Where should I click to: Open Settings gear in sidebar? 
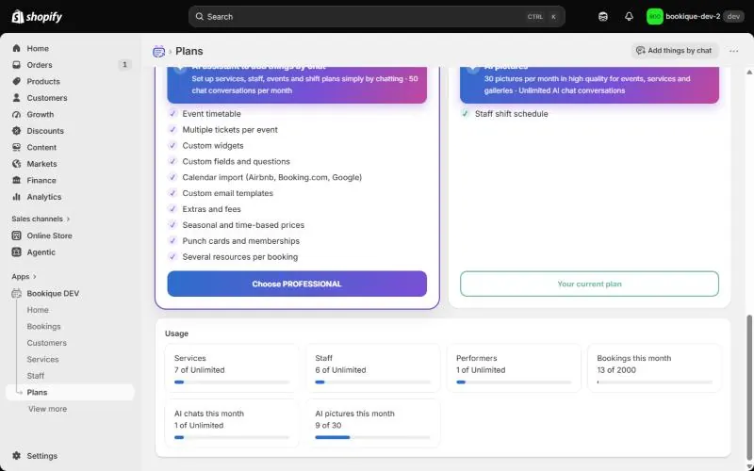pyautogui.click(x=17, y=456)
